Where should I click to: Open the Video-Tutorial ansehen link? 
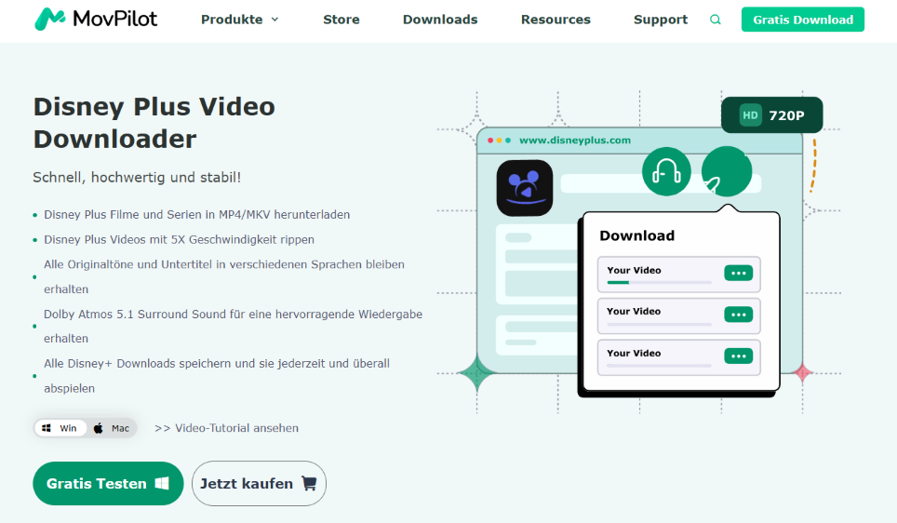coord(226,428)
